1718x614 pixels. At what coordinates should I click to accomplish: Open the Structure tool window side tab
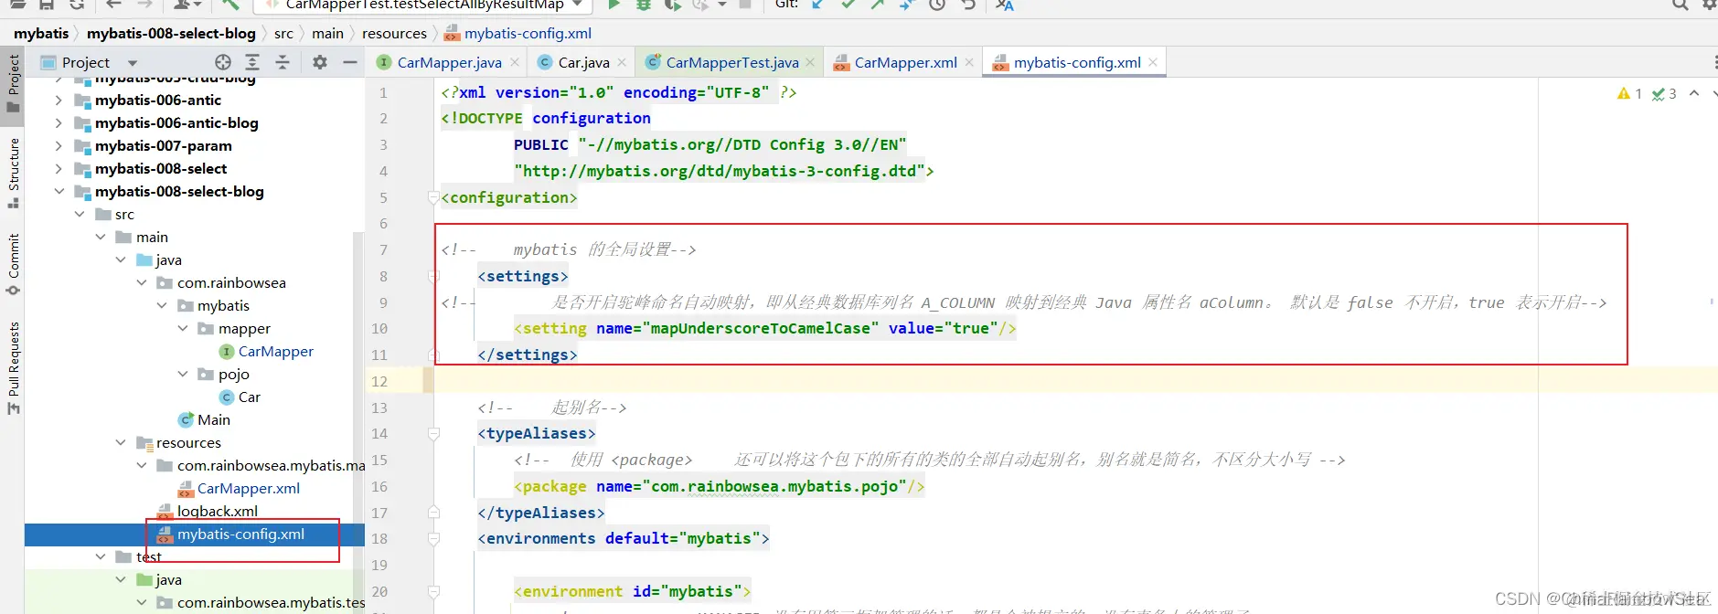[13, 172]
